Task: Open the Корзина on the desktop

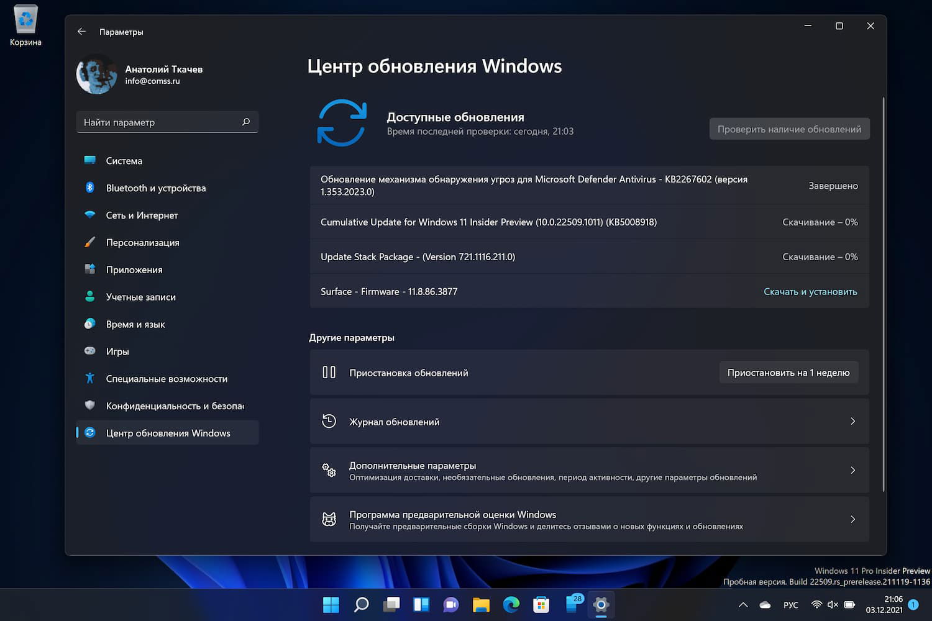Action: [25, 19]
